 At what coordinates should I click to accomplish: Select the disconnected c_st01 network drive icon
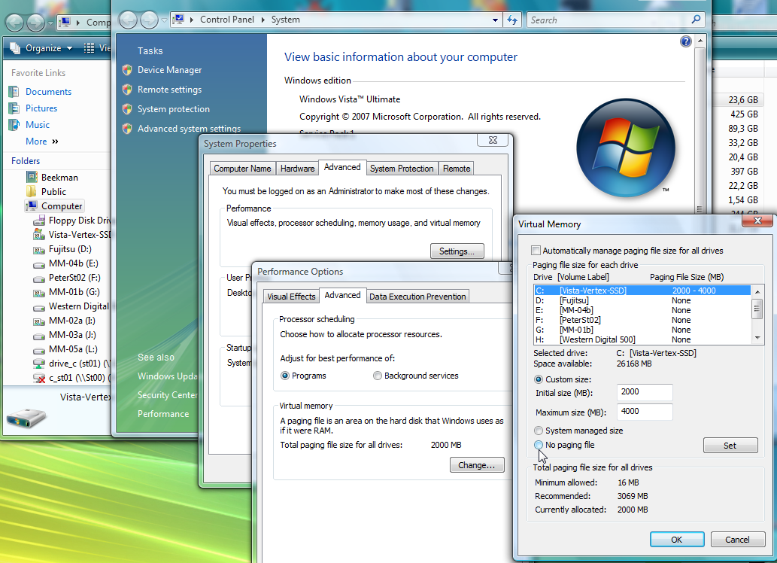(39, 378)
